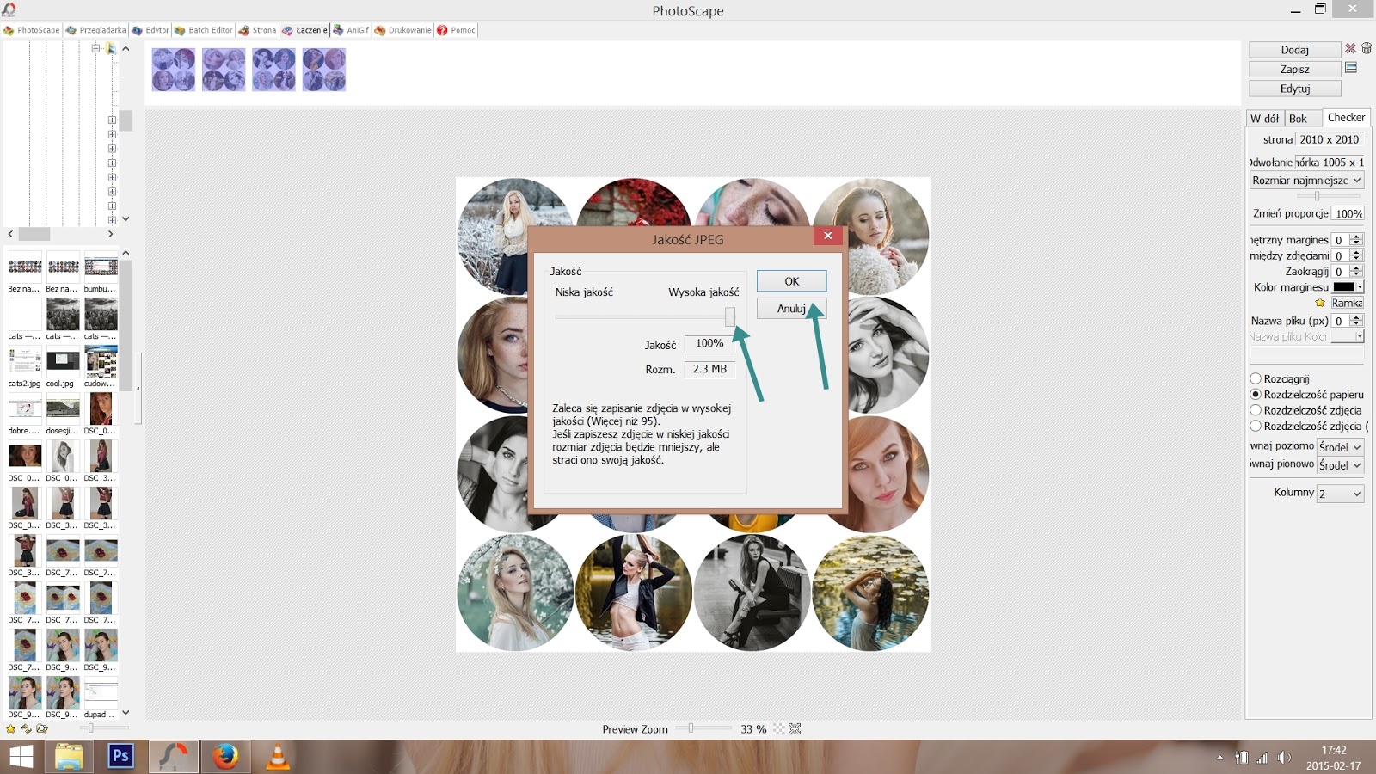
Task: Click the 17:42 clock in the taskbar
Action: pyautogui.click(x=1334, y=750)
